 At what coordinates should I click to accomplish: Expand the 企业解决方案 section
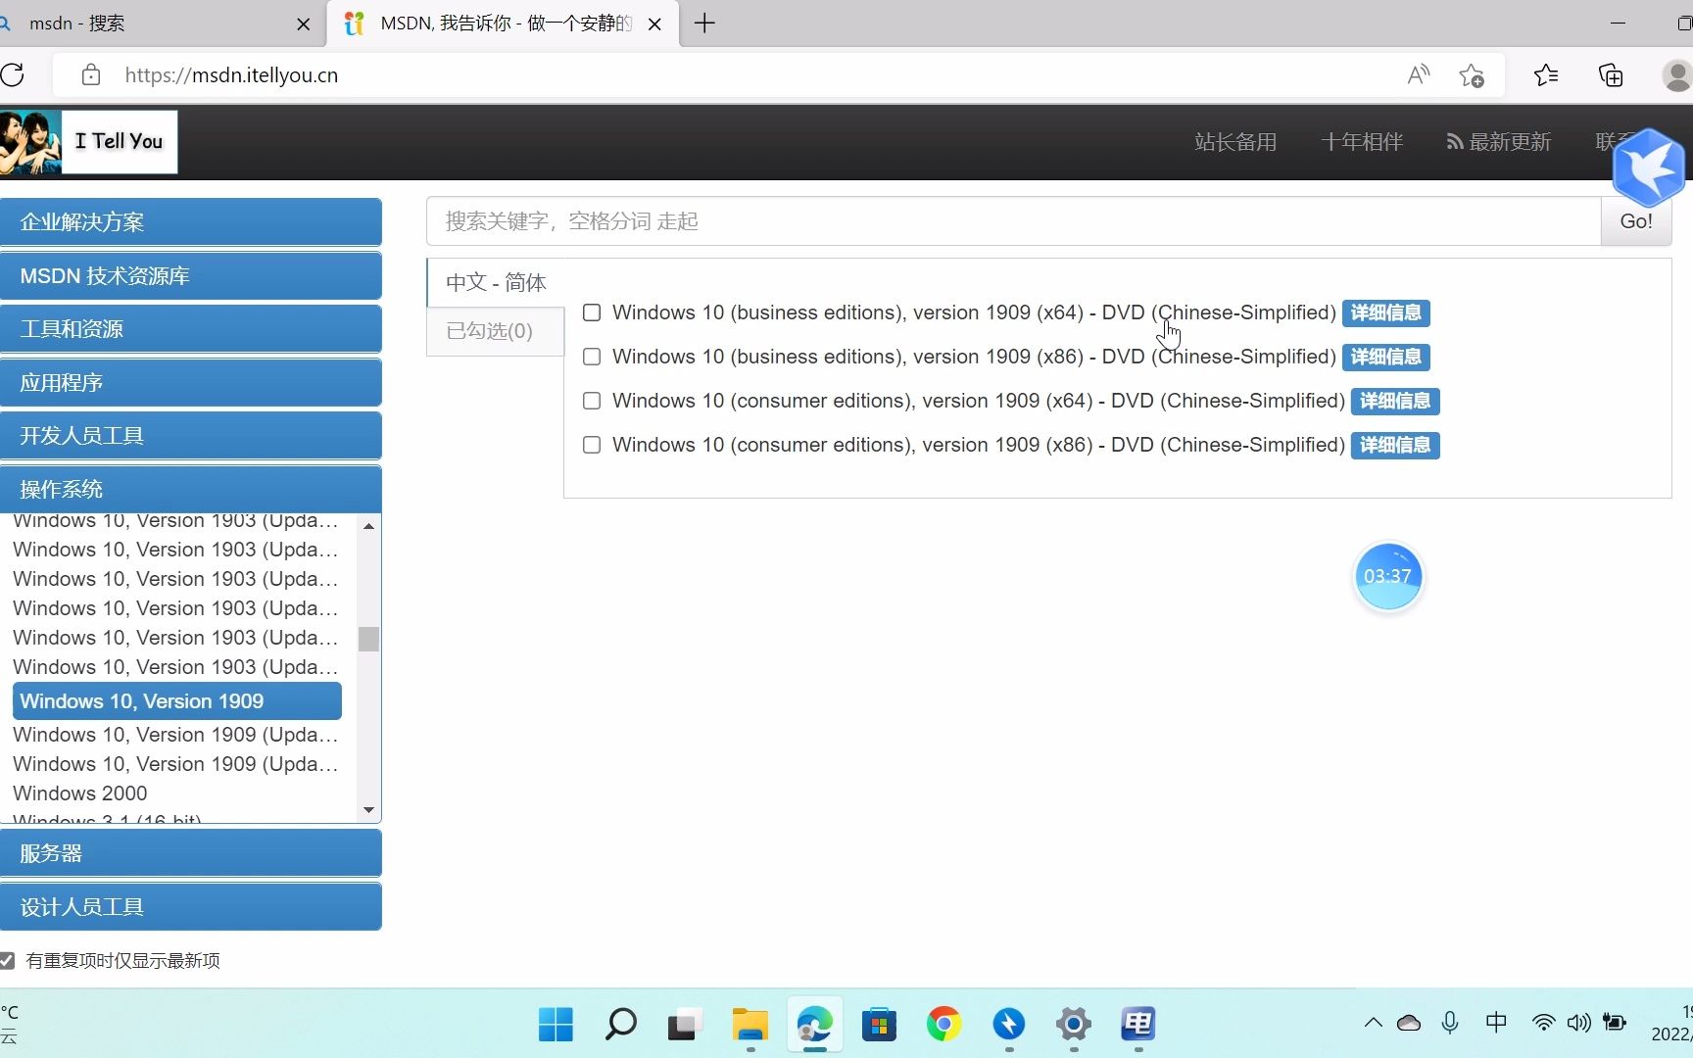pyautogui.click(x=191, y=222)
